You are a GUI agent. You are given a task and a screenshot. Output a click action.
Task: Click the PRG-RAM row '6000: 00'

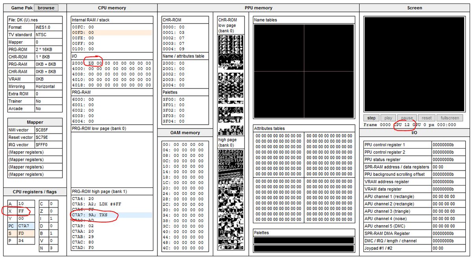coord(112,99)
